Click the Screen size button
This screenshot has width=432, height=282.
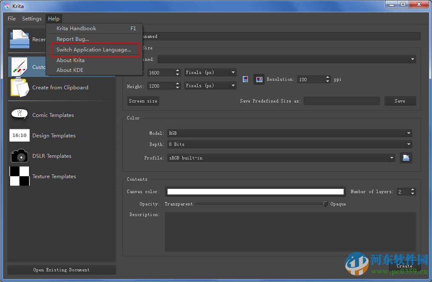pyautogui.click(x=143, y=101)
